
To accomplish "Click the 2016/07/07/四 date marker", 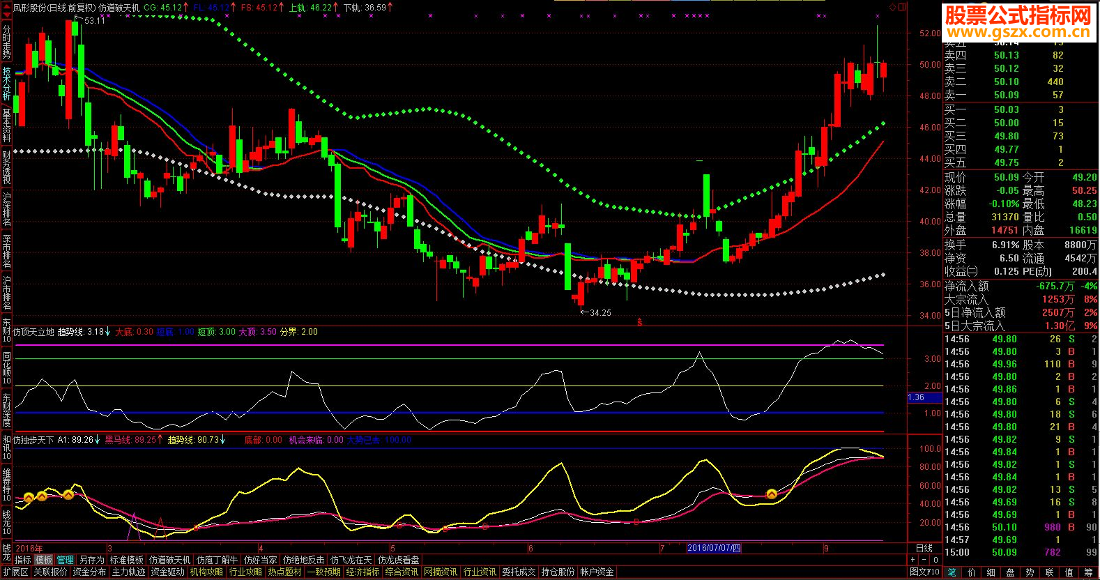I will click(x=714, y=548).
